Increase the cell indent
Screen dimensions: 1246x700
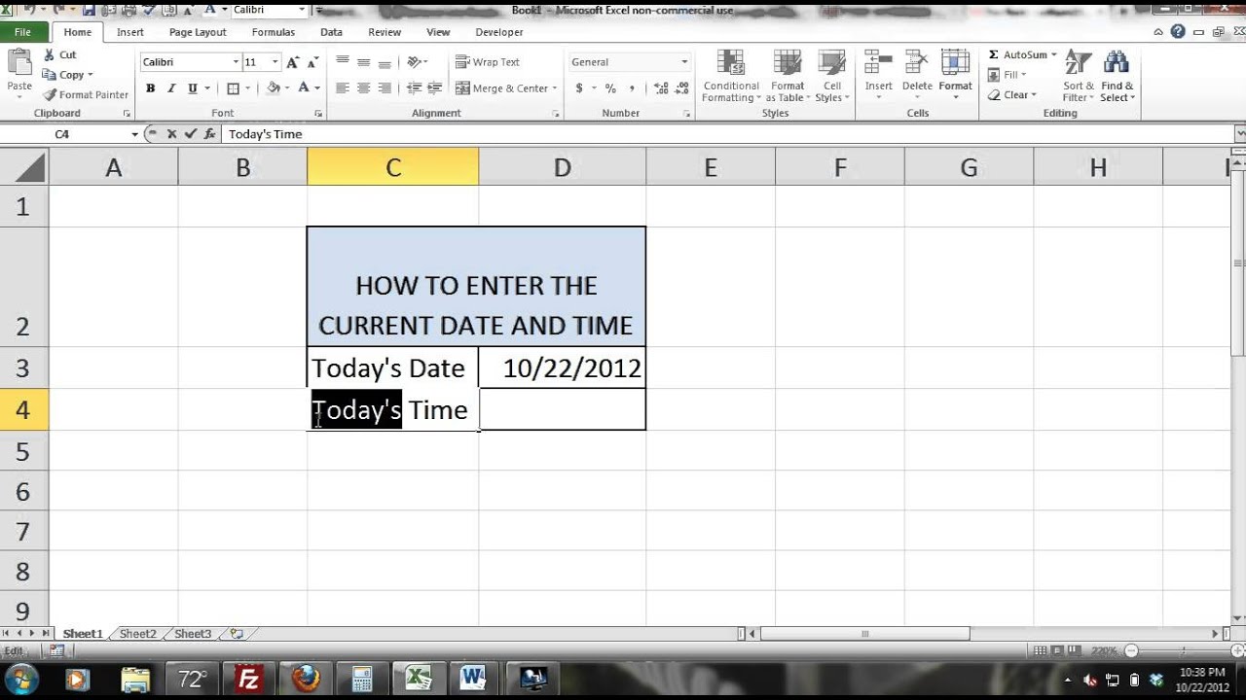click(x=434, y=87)
